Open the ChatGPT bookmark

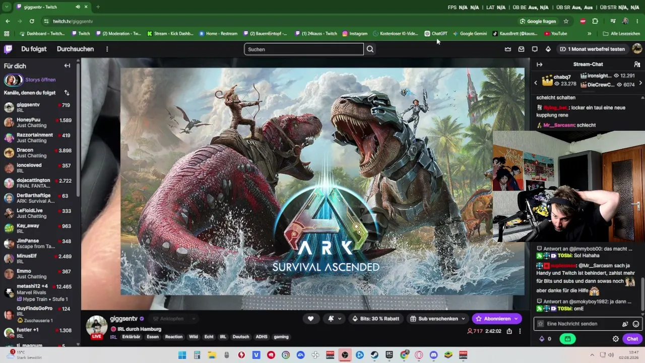click(x=436, y=34)
